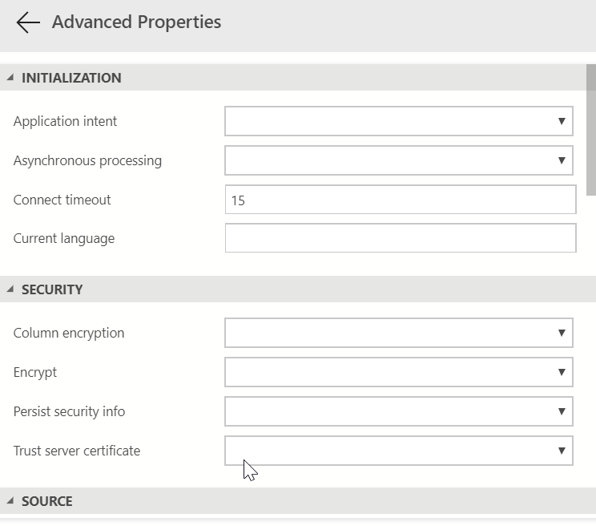
Task: Click the Connect timeout input field
Action: coord(401,200)
